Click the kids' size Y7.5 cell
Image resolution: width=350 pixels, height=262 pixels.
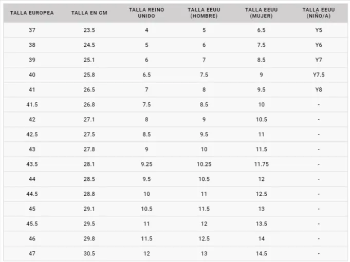[x=319, y=75]
